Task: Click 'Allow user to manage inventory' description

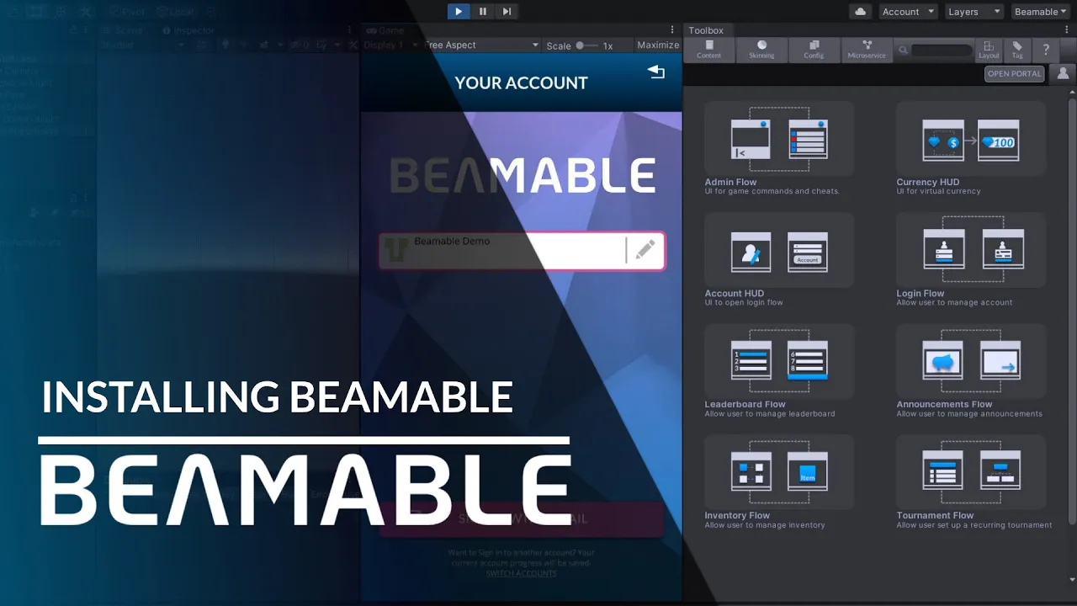Action: tap(765, 524)
